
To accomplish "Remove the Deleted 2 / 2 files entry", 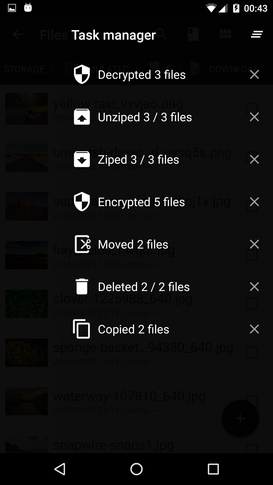I will click(x=254, y=287).
